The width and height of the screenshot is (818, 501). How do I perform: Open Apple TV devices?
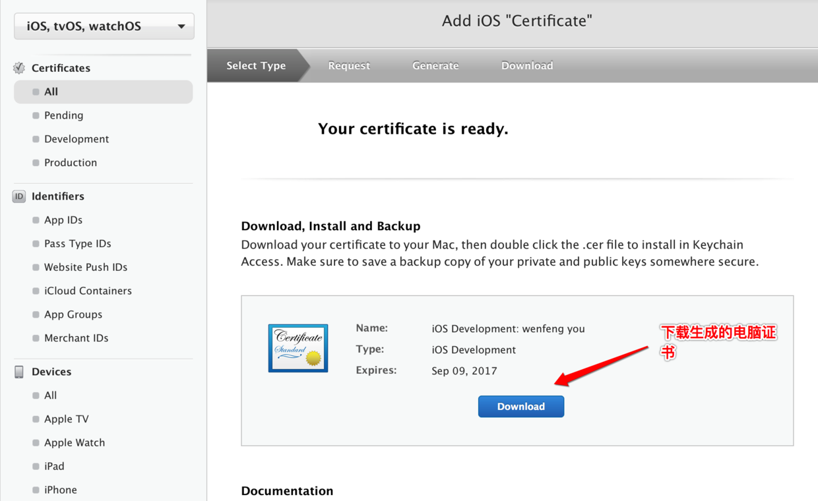point(67,419)
